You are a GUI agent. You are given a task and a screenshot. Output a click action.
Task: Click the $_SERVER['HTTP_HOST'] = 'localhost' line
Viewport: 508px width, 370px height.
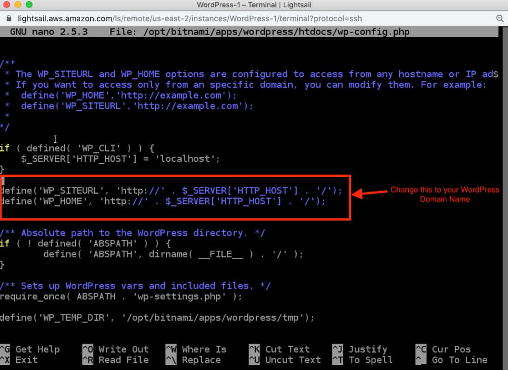point(120,159)
